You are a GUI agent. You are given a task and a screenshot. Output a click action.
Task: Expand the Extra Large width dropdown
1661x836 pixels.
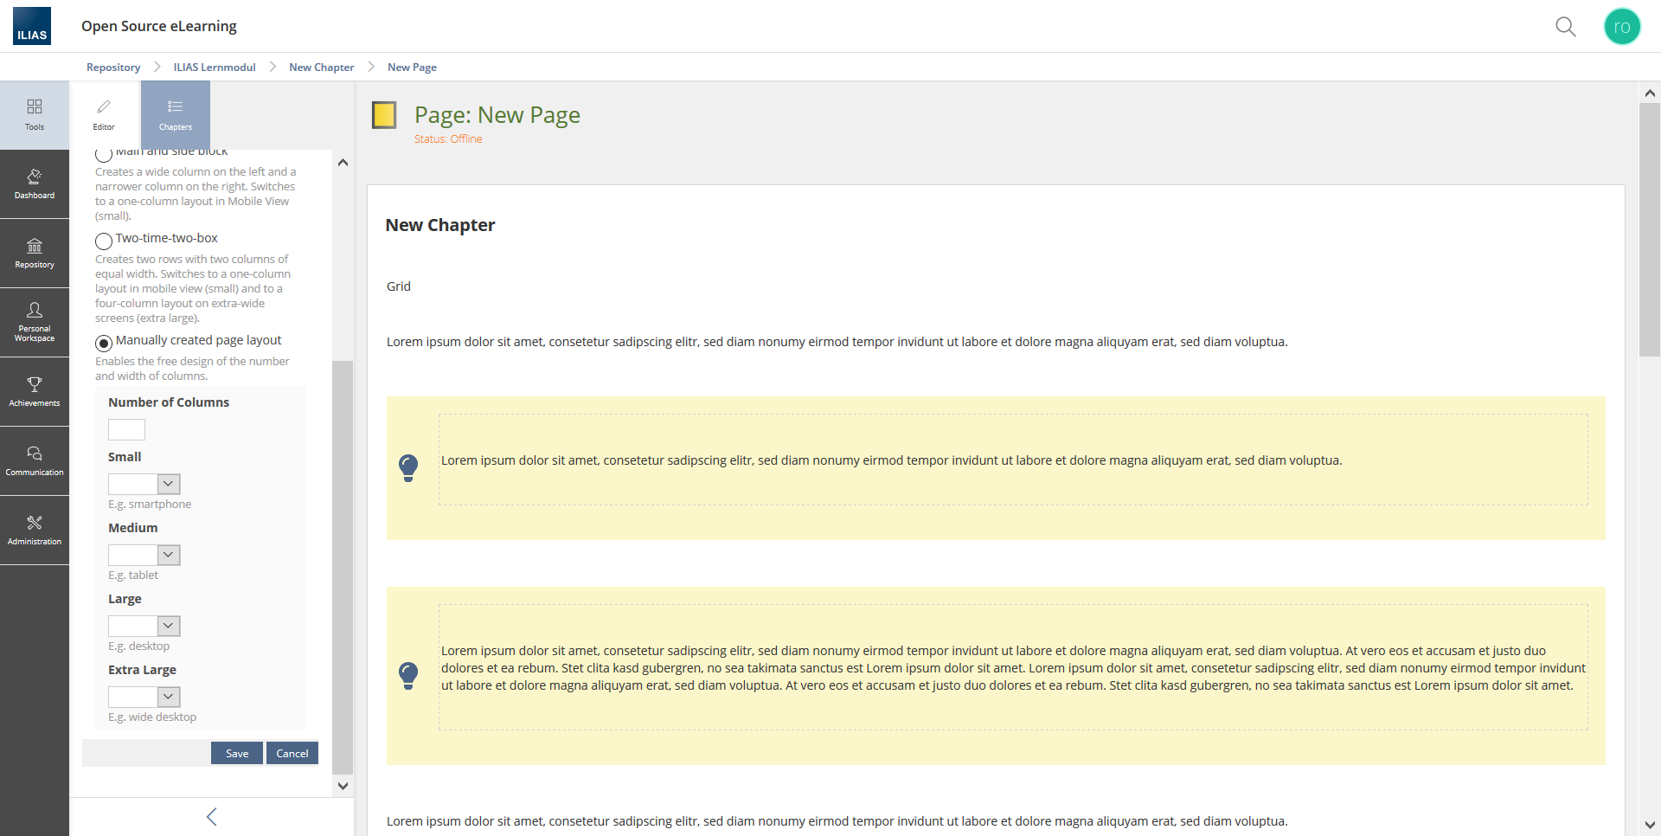(x=144, y=697)
